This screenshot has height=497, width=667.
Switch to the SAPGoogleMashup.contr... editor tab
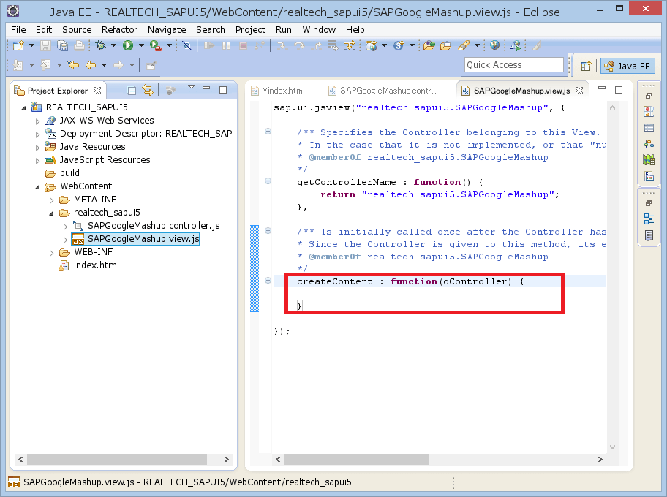[383, 91]
